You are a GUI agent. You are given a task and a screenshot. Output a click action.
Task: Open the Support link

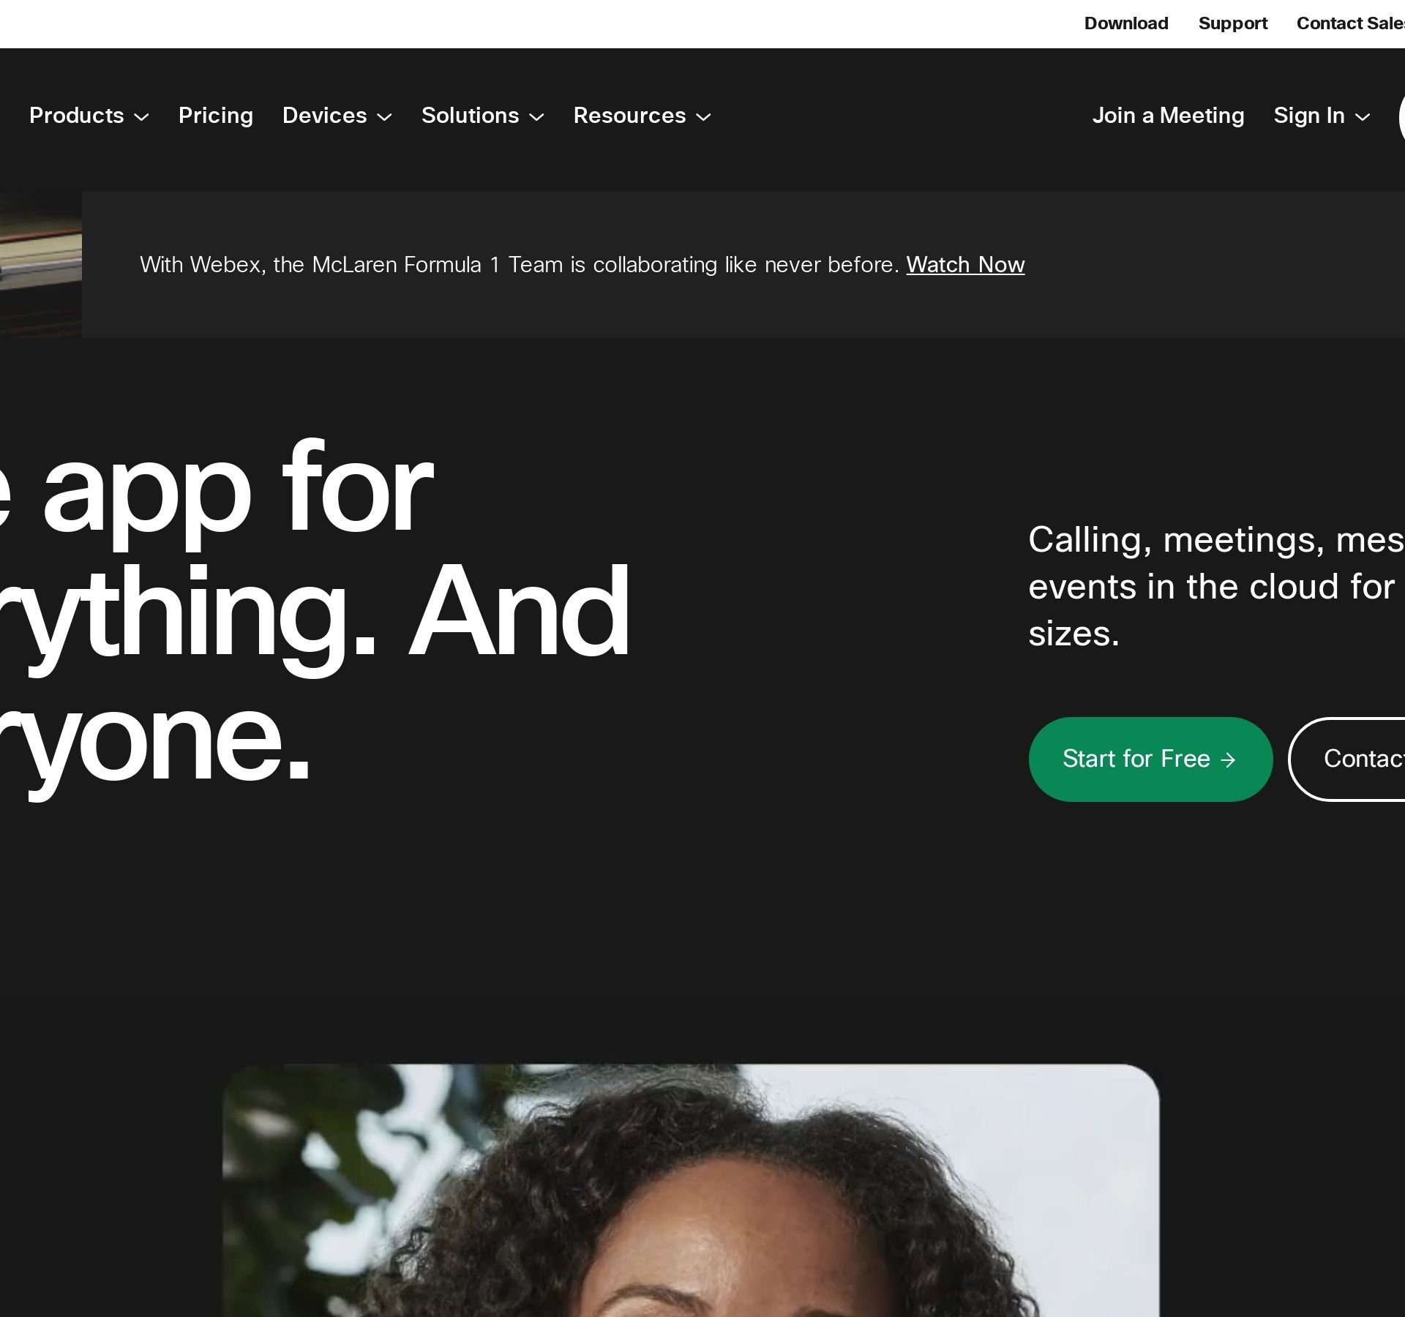coord(1232,23)
